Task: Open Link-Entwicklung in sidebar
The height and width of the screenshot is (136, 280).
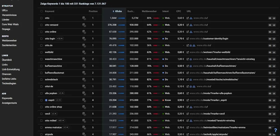Action: pos(11,69)
